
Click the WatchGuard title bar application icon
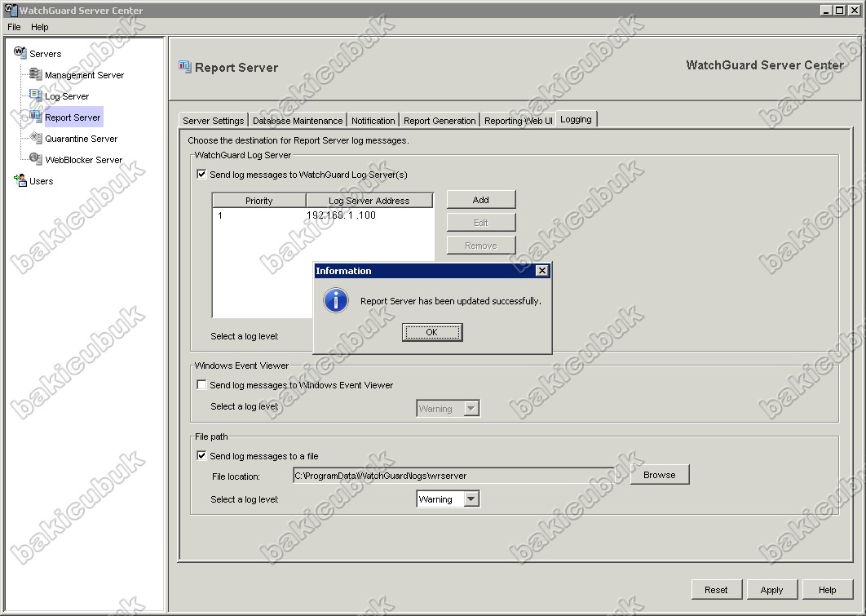pos(10,10)
